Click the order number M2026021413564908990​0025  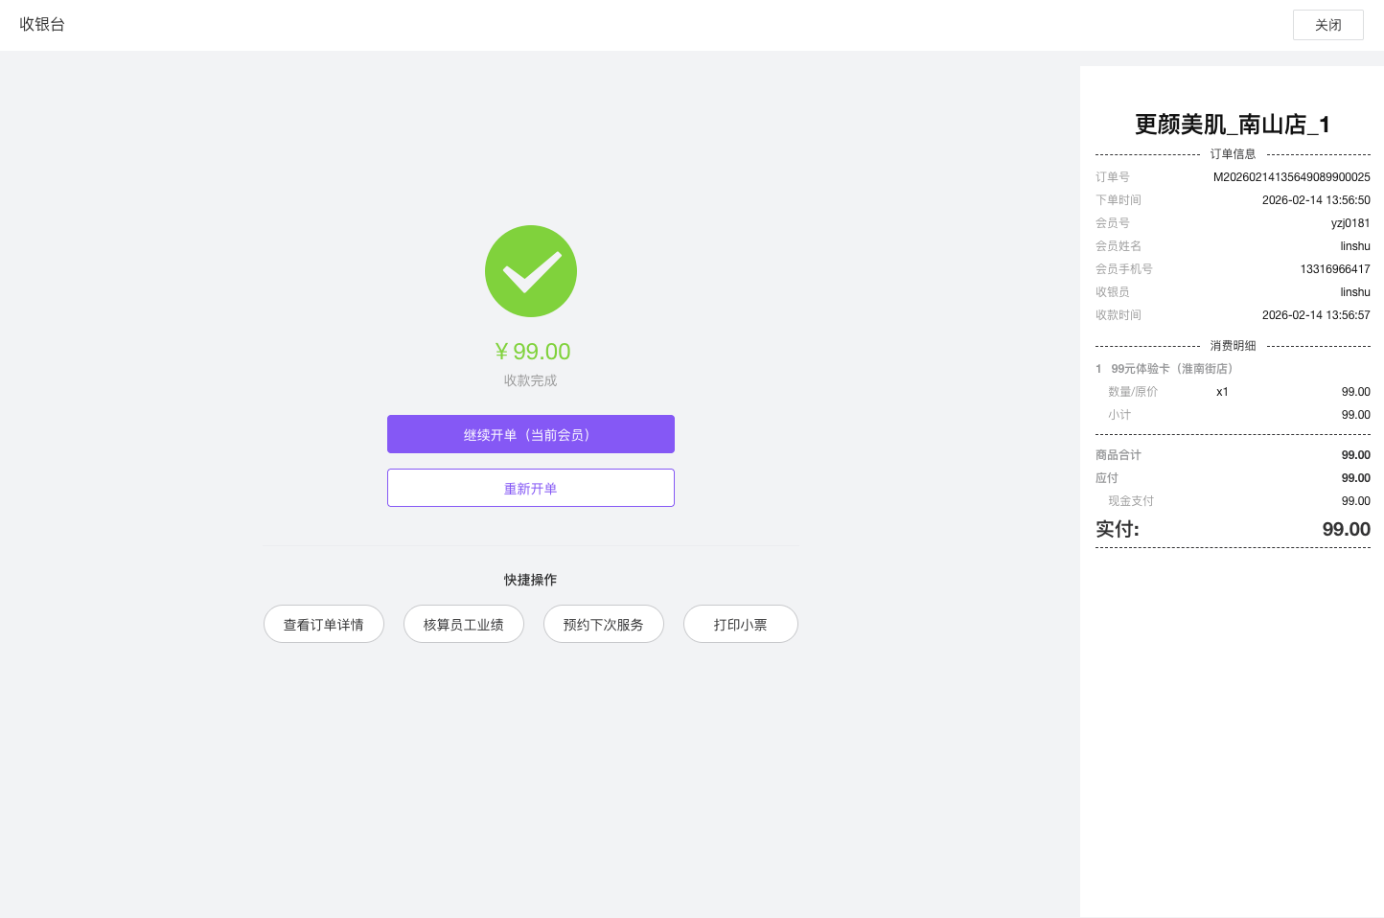point(1291,177)
